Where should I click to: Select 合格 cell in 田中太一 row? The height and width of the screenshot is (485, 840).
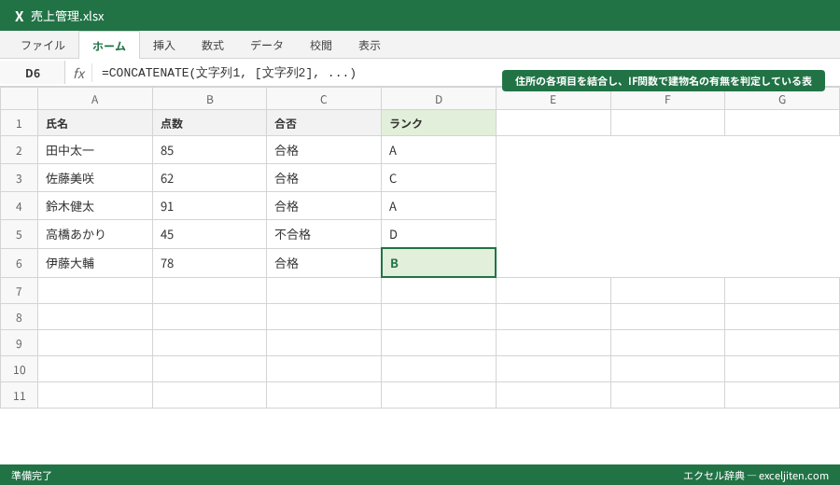click(324, 150)
